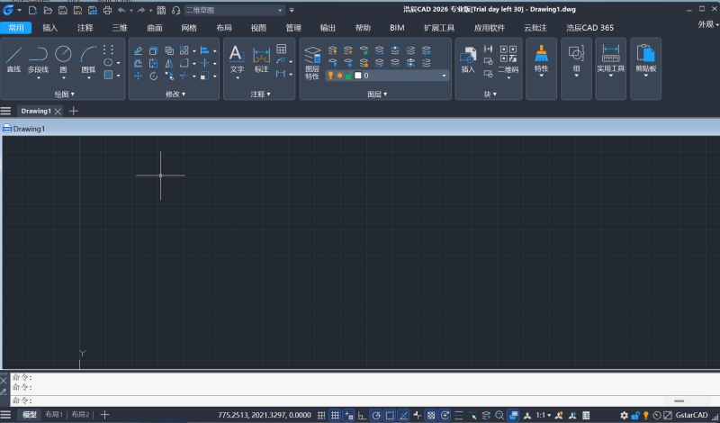
Task: Toggle grid display in status bar
Action: pos(335,415)
